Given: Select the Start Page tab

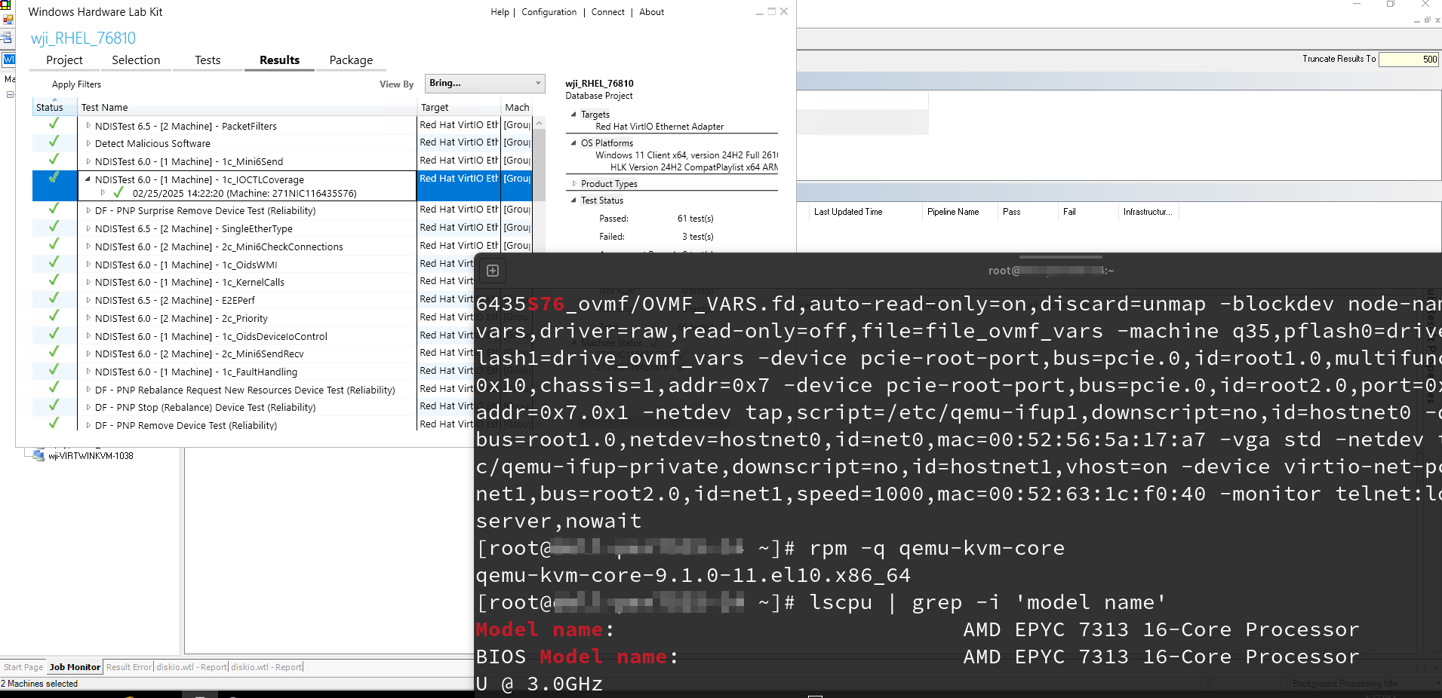Looking at the screenshot, I should (23, 667).
